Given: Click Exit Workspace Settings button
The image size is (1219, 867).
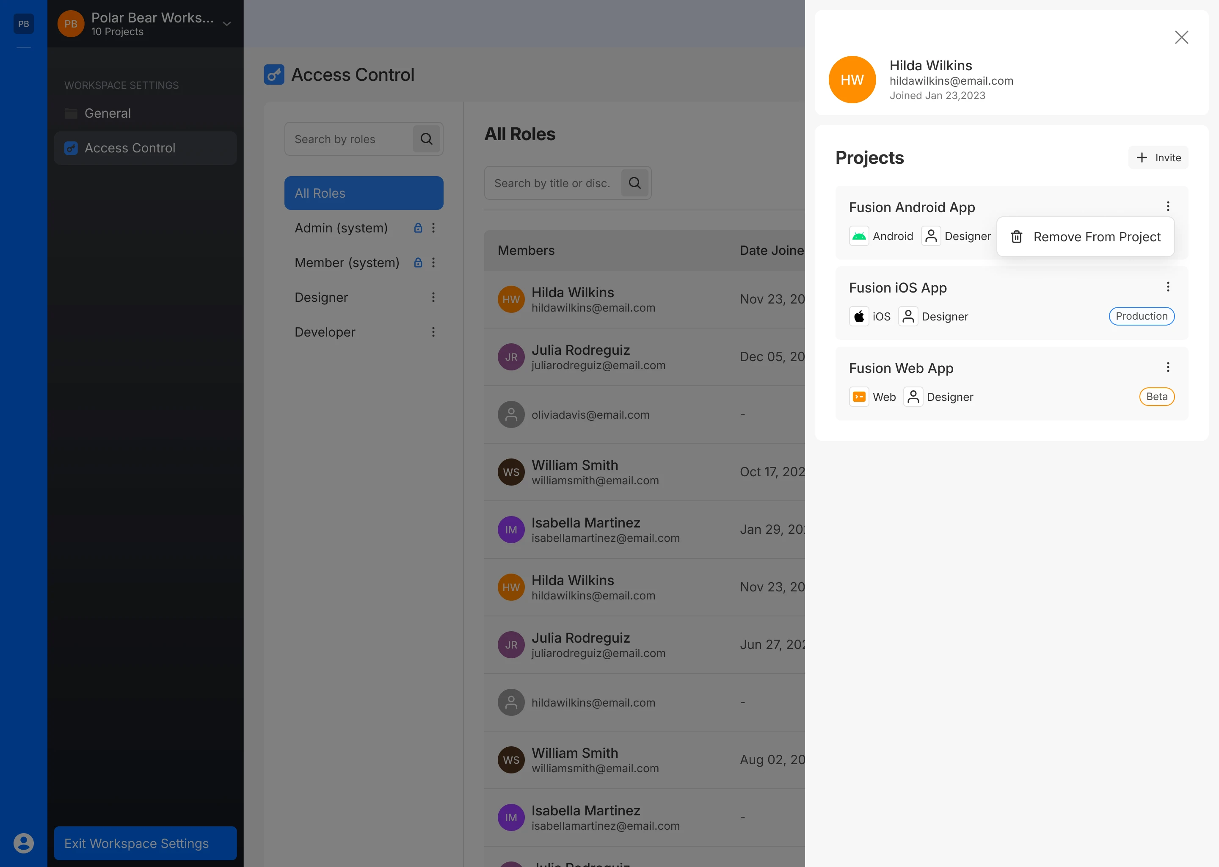Looking at the screenshot, I should tap(145, 843).
